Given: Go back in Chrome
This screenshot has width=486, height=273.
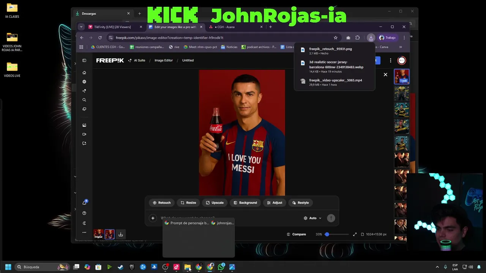Looking at the screenshot, I should click(x=82, y=38).
